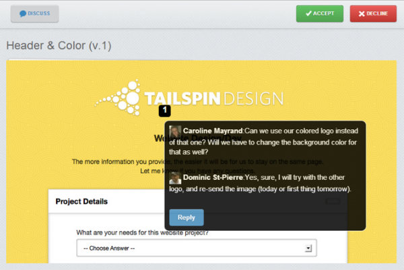Screen dimensions: 404x270
Task: Accept the Header & Color design
Action: click(319, 13)
